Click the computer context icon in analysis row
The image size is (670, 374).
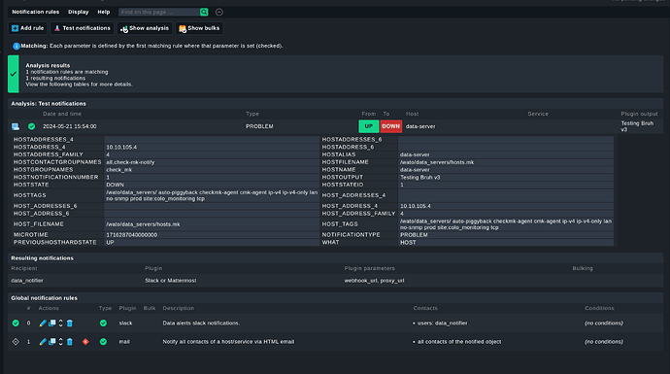[x=16, y=126]
